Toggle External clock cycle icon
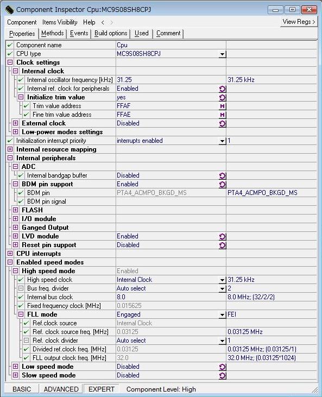 coord(222,124)
